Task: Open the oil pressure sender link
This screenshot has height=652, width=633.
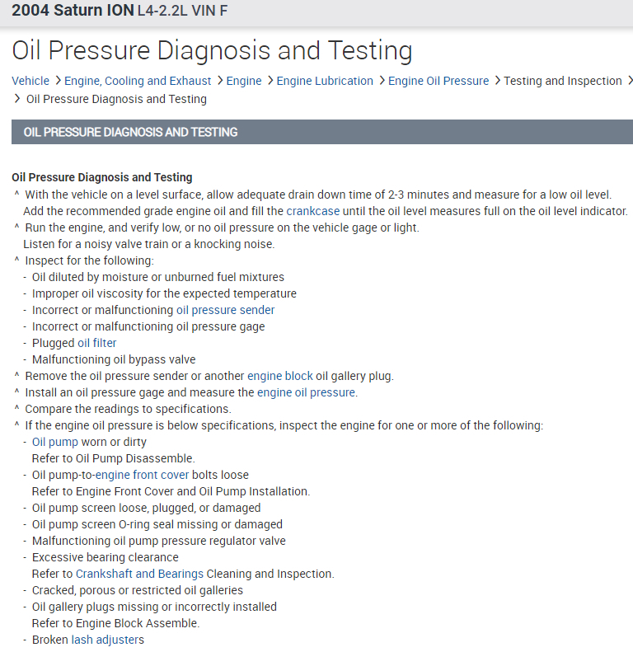Action: [x=225, y=310]
